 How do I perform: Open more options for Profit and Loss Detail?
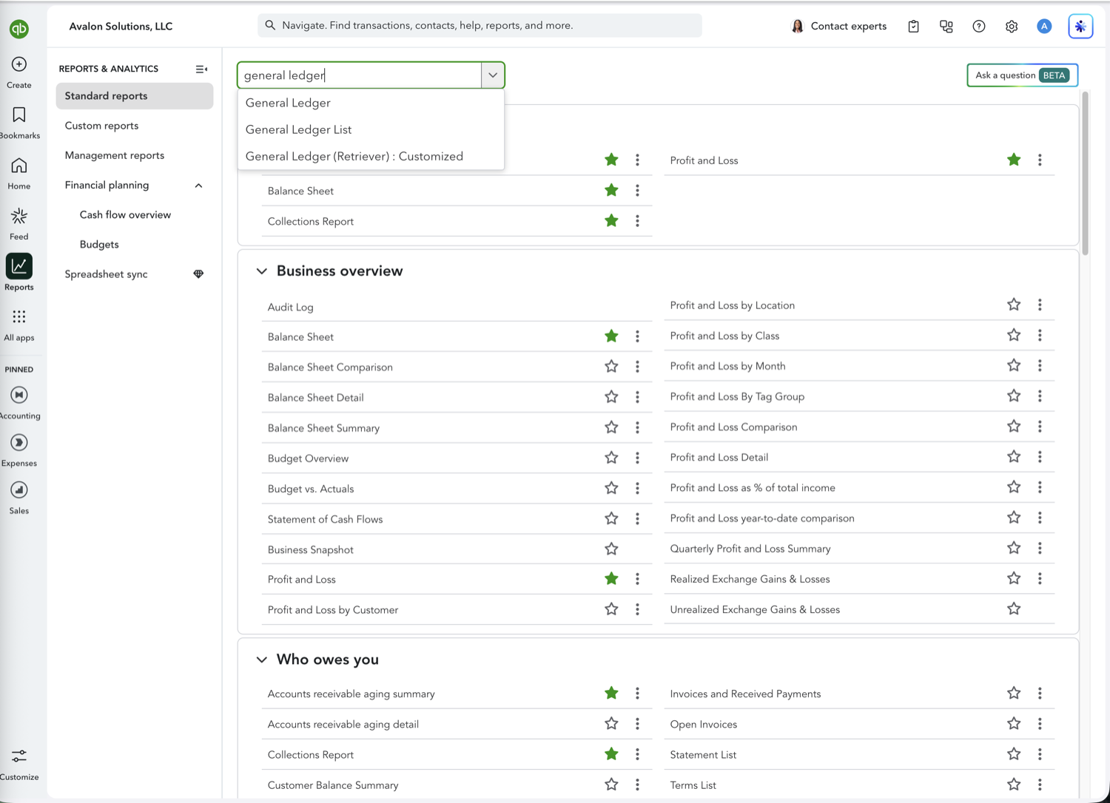[x=1040, y=457]
